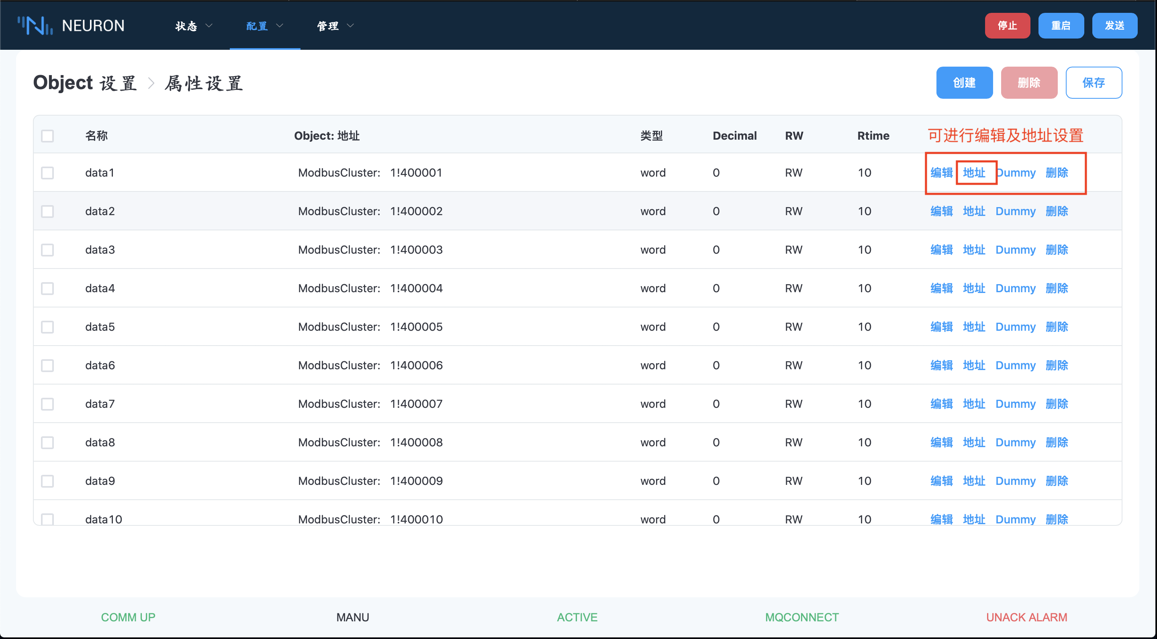
Task: Click Dummy option for data2
Action: [x=1015, y=211]
